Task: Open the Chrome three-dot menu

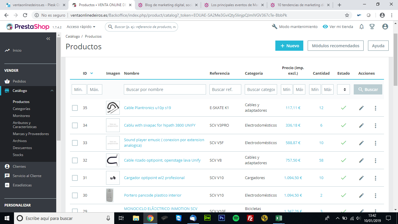Action: point(392,15)
